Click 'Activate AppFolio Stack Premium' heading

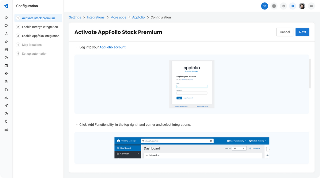tap(118, 32)
